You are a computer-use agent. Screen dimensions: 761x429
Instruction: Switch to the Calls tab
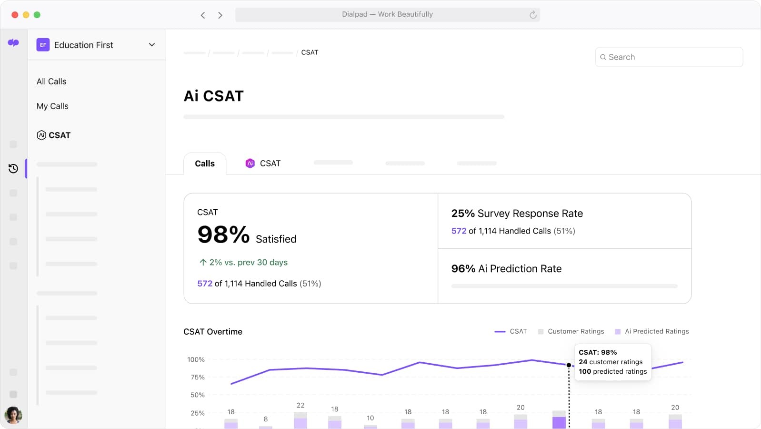pyautogui.click(x=204, y=163)
